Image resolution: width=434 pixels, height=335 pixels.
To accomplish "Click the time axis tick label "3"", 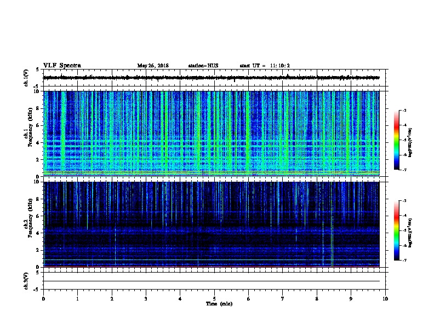I will (146, 298).
